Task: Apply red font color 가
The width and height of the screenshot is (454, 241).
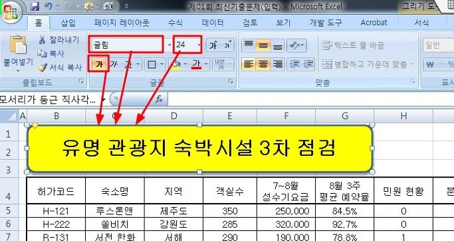Action: [x=197, y=65]
